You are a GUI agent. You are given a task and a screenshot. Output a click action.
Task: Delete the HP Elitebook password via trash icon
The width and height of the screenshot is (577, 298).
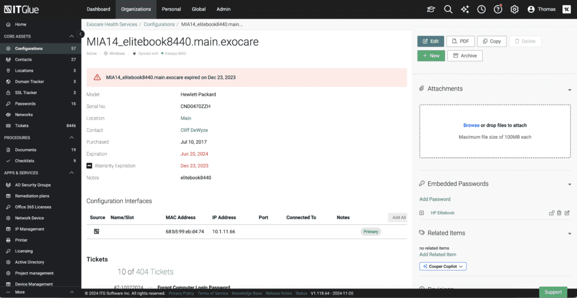click(x=559, y=213)
